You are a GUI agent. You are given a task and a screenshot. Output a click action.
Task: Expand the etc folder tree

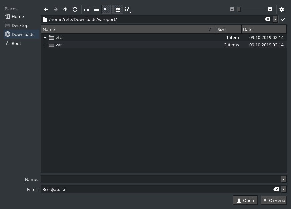click(45, 37)
